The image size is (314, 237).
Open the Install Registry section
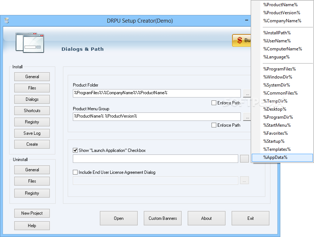coord(32,122)
